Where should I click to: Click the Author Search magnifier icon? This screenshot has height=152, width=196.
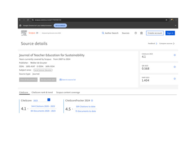tap(103, 33)
